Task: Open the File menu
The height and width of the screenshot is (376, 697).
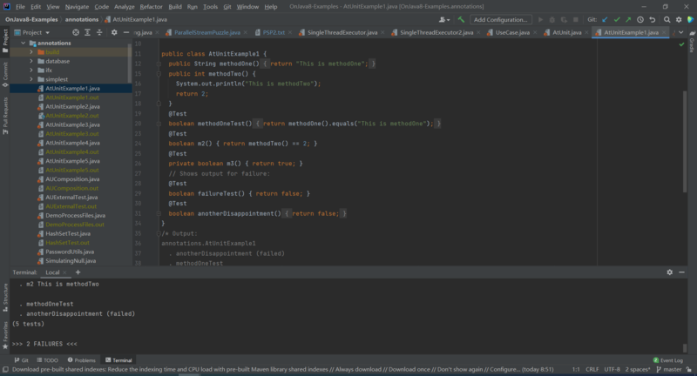Action: 20,7
